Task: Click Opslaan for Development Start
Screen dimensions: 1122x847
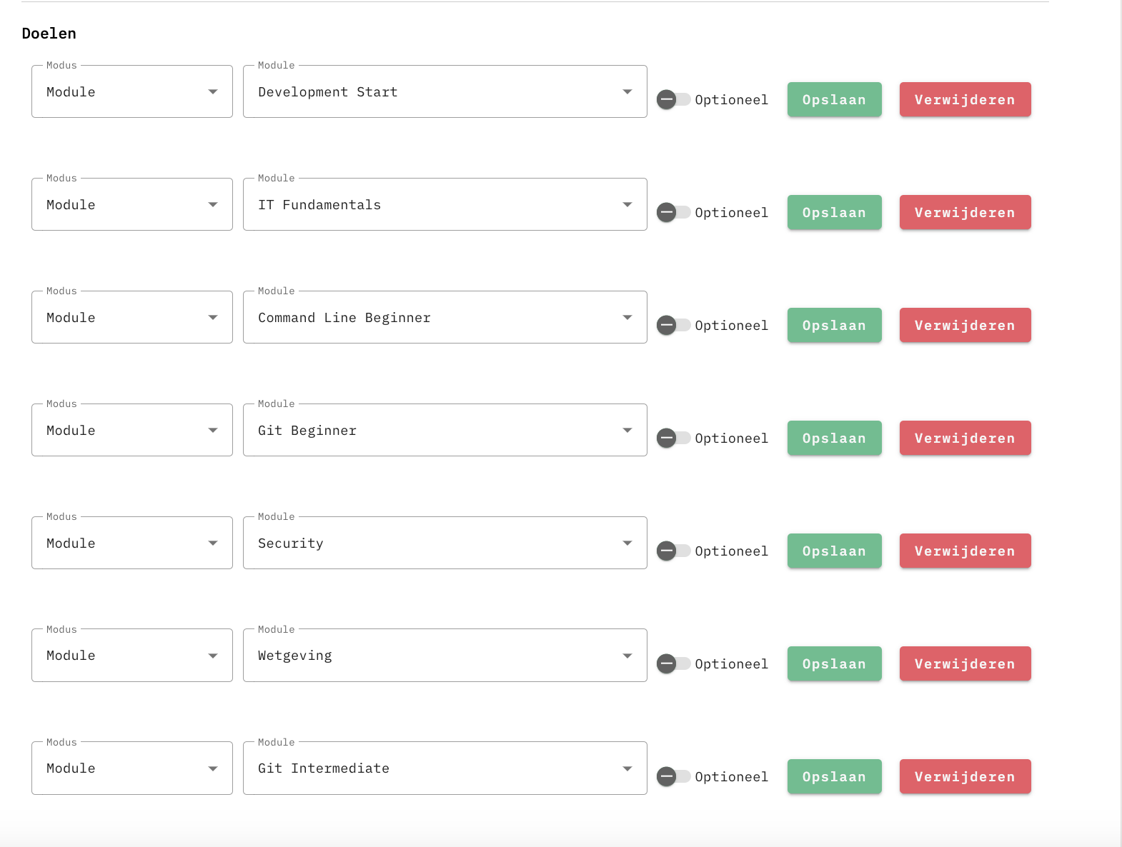Action: [835, 99]
